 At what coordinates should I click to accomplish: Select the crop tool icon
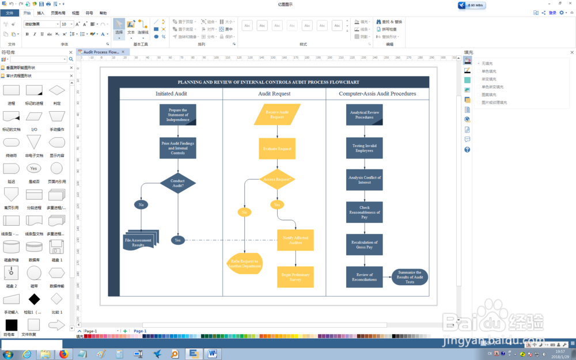click(x=164, y=36)
